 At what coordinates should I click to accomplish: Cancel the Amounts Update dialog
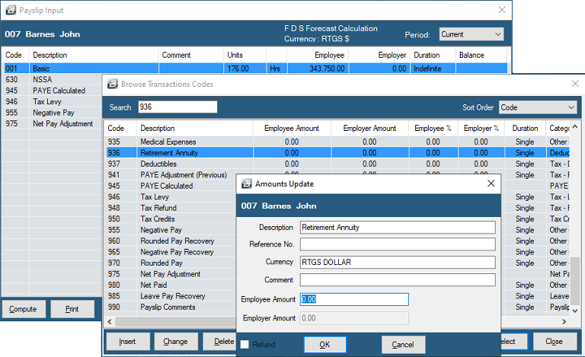coord(403,345)
